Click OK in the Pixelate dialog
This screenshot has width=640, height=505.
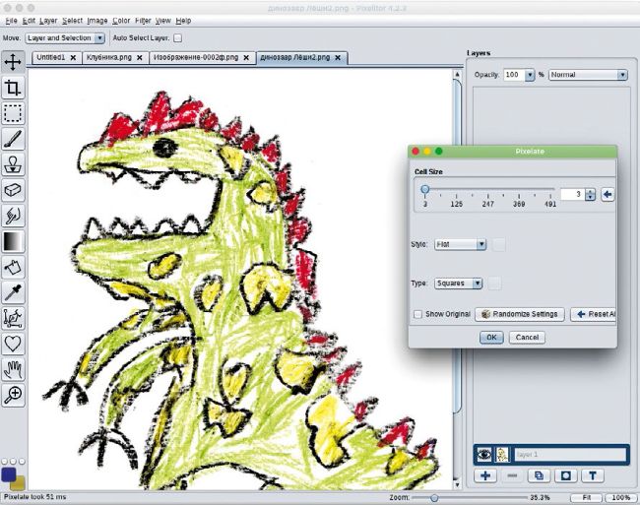point(491,337)
